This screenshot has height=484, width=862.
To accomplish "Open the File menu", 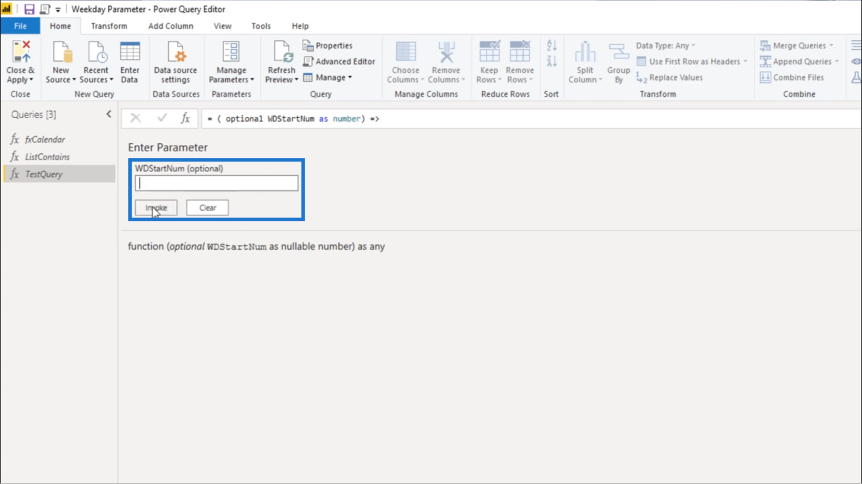I will [21, 26].
